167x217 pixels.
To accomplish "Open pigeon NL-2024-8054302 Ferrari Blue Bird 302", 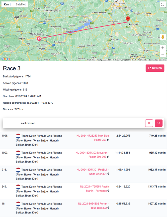I will (x=93, y=206).
